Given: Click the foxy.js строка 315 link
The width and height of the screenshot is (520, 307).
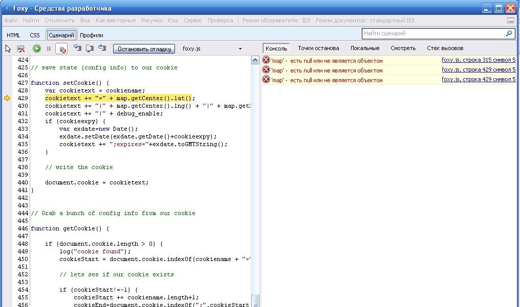Looking at the screenshot, I should click(478, 60).
